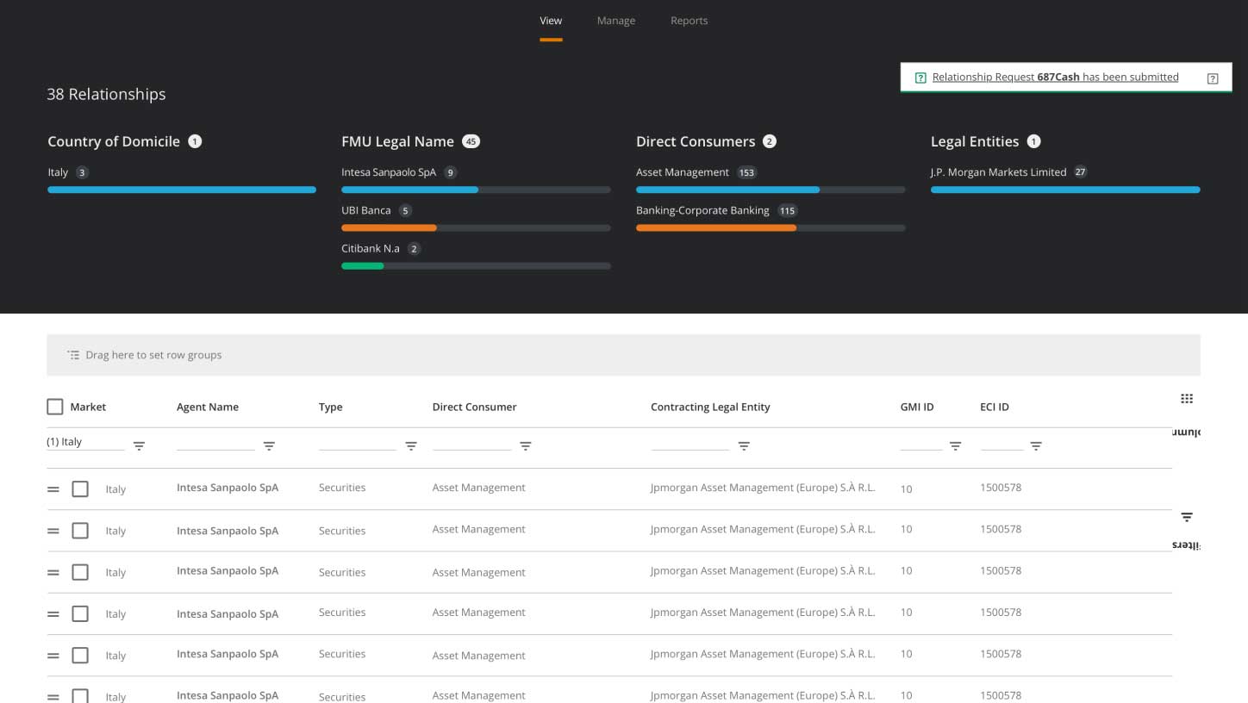
Task: Open the Relationship Request 687Cash submitted link
Action: pyautogui.click(x=1055, y=77)
